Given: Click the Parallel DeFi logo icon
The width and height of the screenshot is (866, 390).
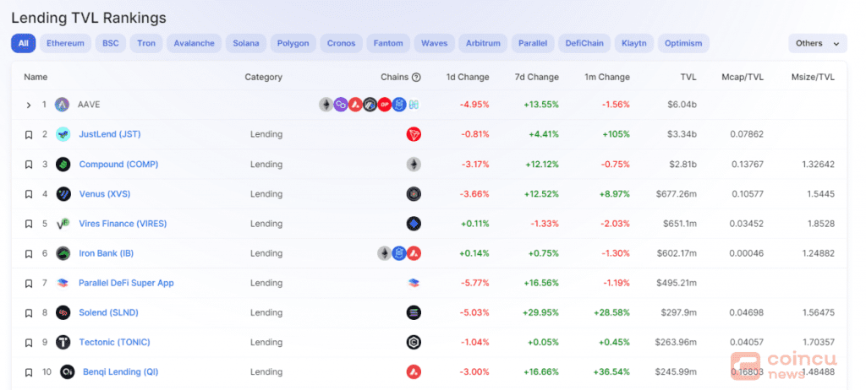Looking at the screenshot, I should [x=63, y=283].
